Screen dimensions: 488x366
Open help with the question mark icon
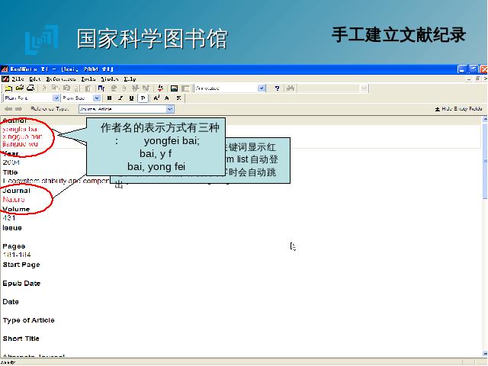pos(277,88)
